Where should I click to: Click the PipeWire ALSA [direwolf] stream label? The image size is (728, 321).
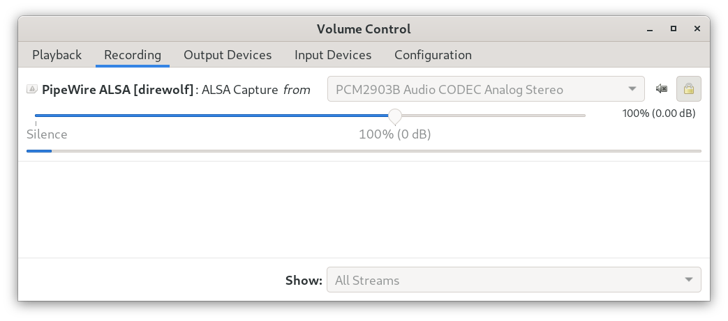[x=117, y=90]
